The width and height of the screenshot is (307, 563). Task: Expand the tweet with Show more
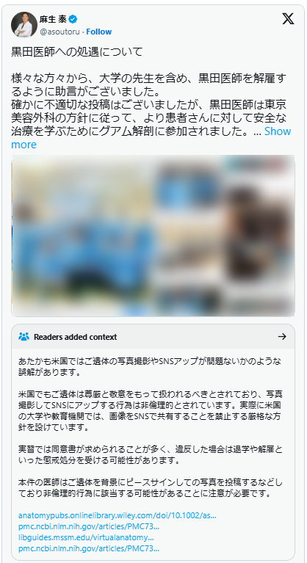tap(151, 138)
